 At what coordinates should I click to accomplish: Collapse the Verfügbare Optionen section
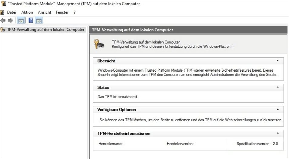click(x=277, y=109)
